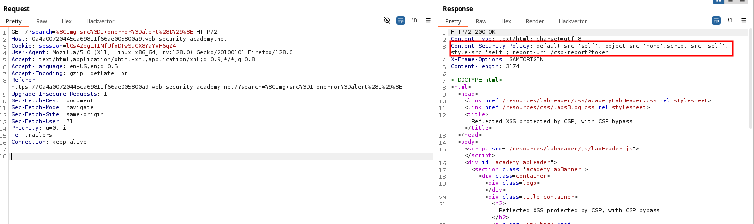Image resolution: width=754 pixels, height=224 pixels.
Task: Click the Cookie session value
Action: [121, 46]
